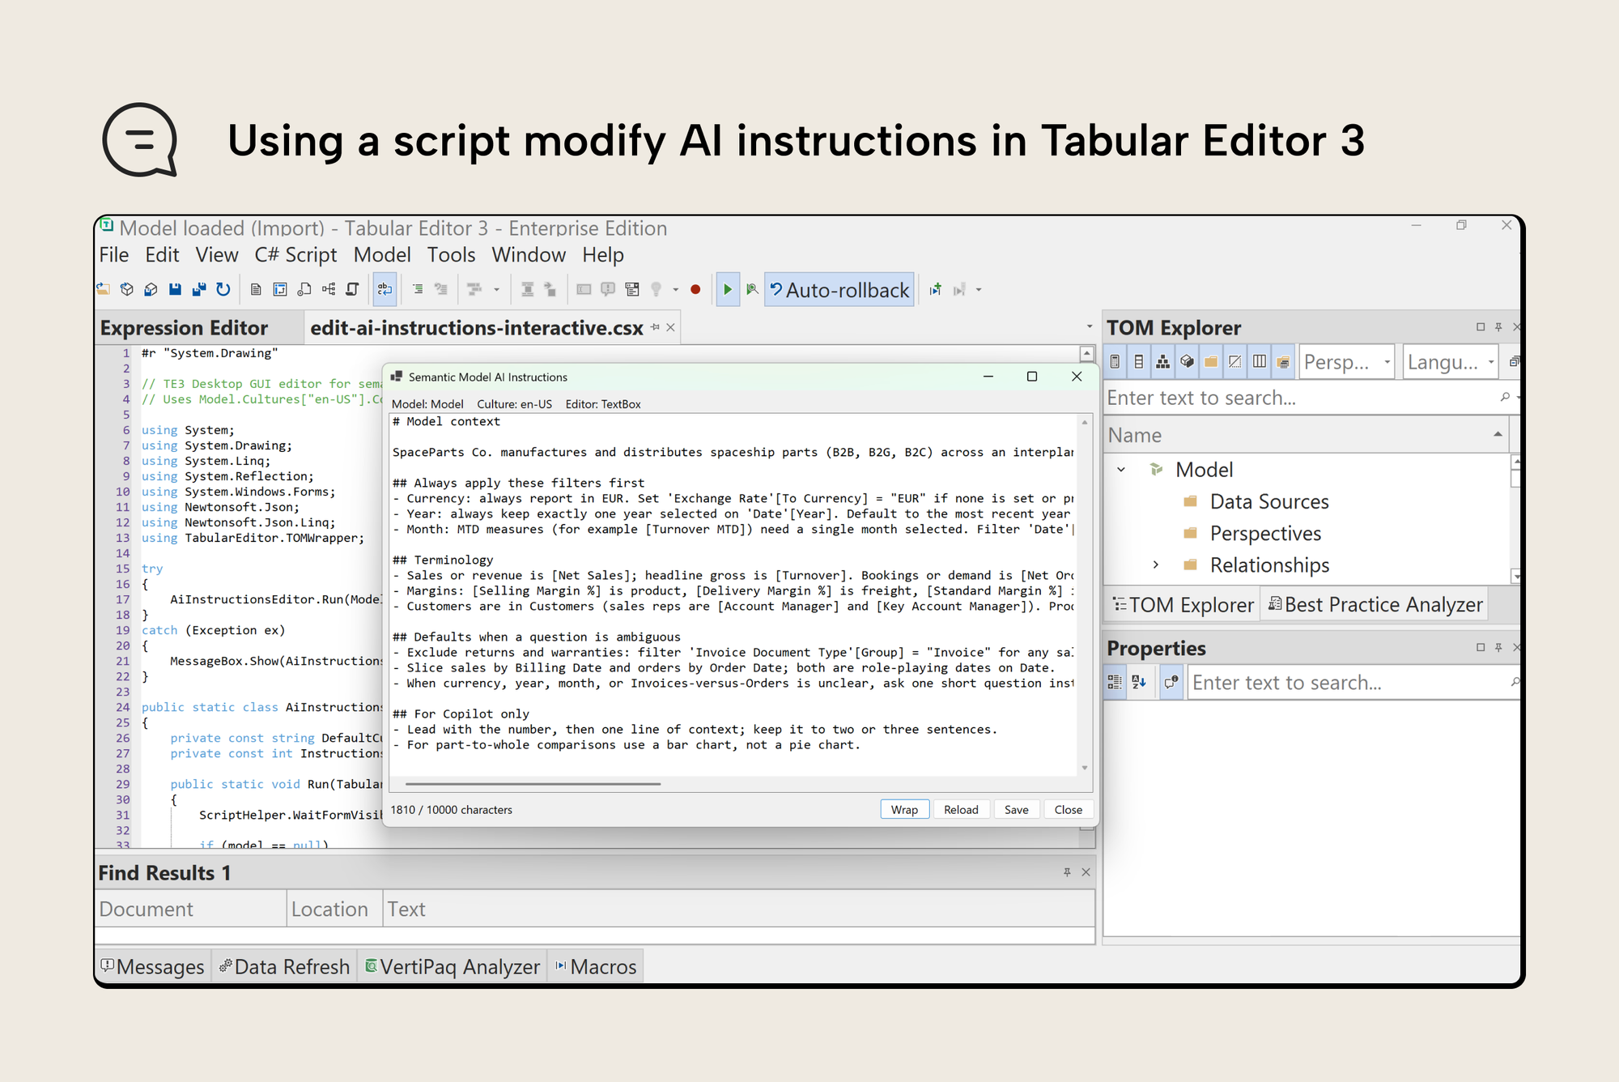Click the new C# script scroll icon
This screenshot has width=1619, height=1082.
pos(353,289)
